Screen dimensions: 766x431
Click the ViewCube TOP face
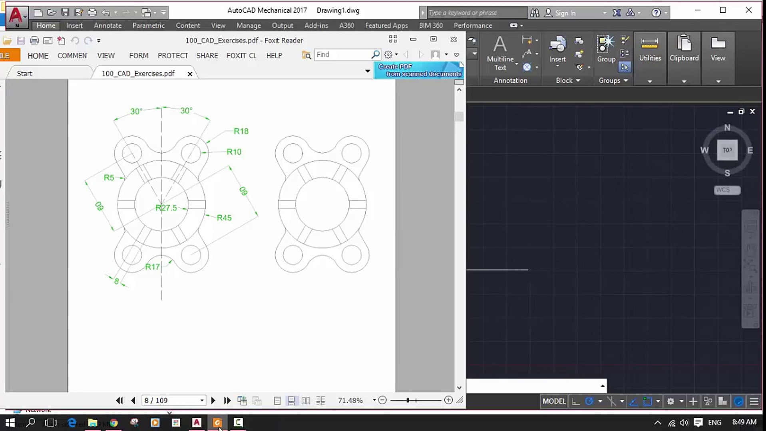pyautogui.click(x=727, y=150)
